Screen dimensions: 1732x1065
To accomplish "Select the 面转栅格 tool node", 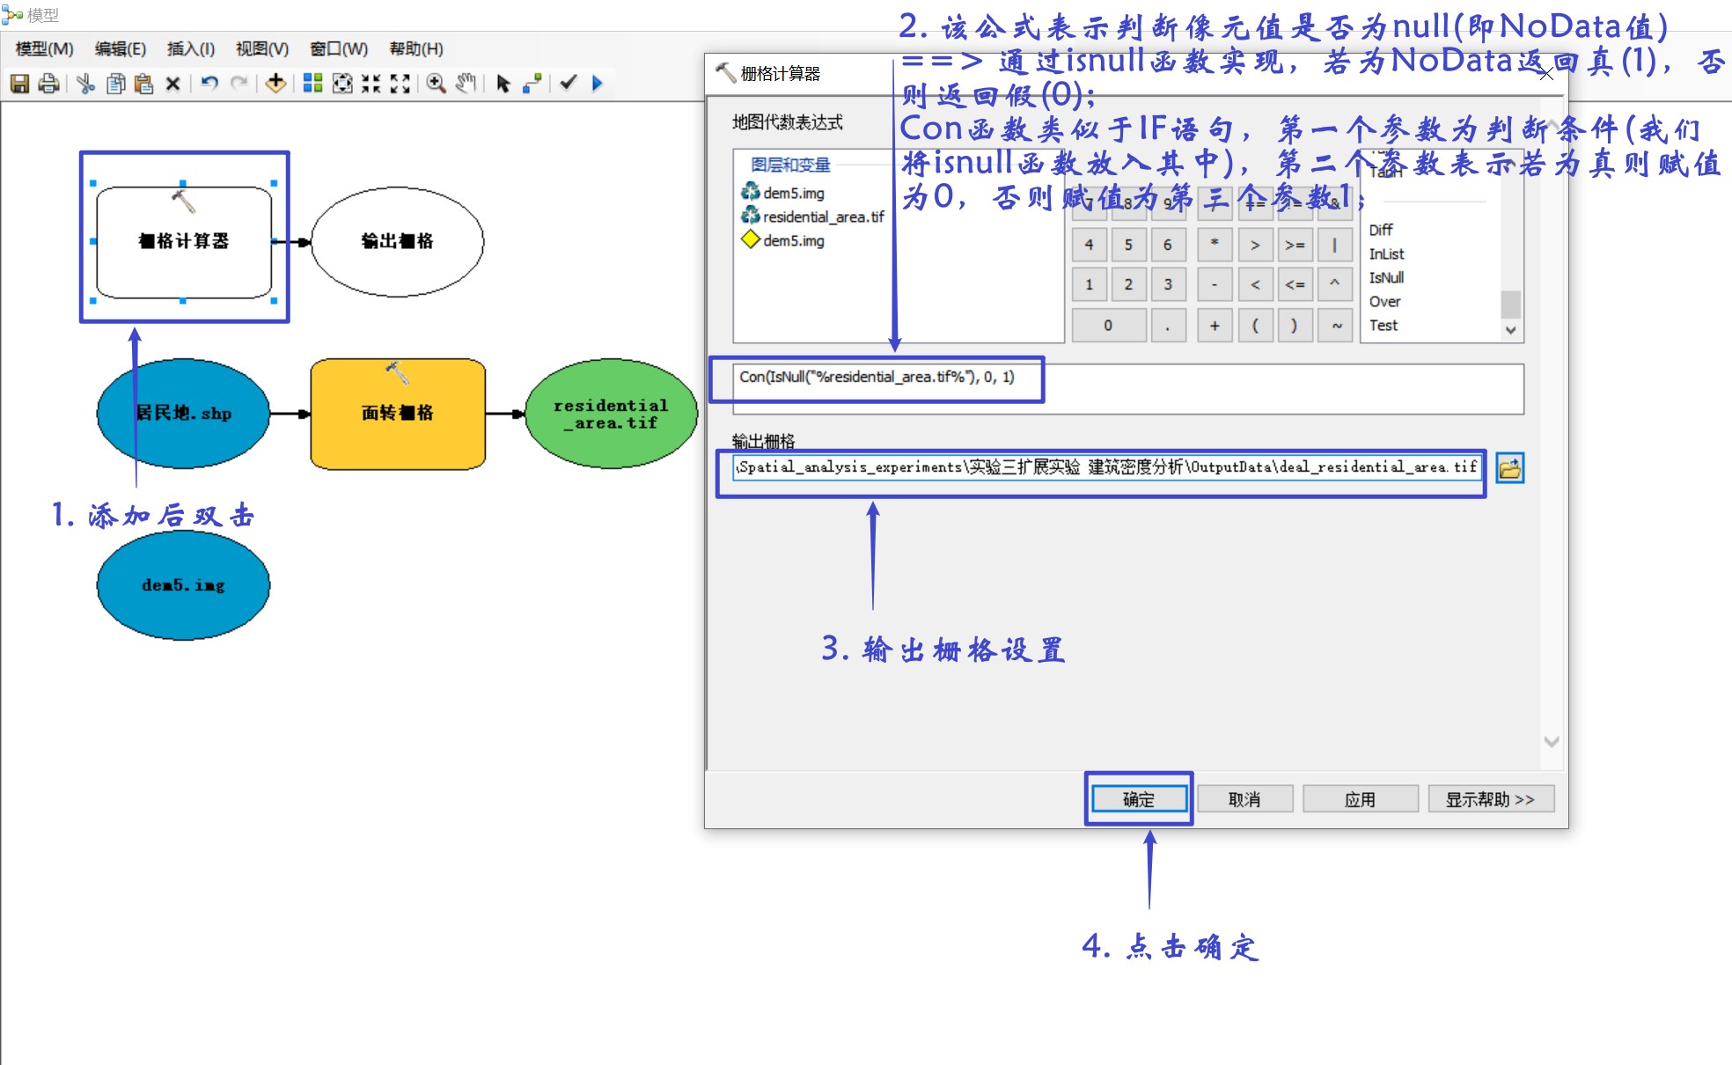I will point(398,413).
